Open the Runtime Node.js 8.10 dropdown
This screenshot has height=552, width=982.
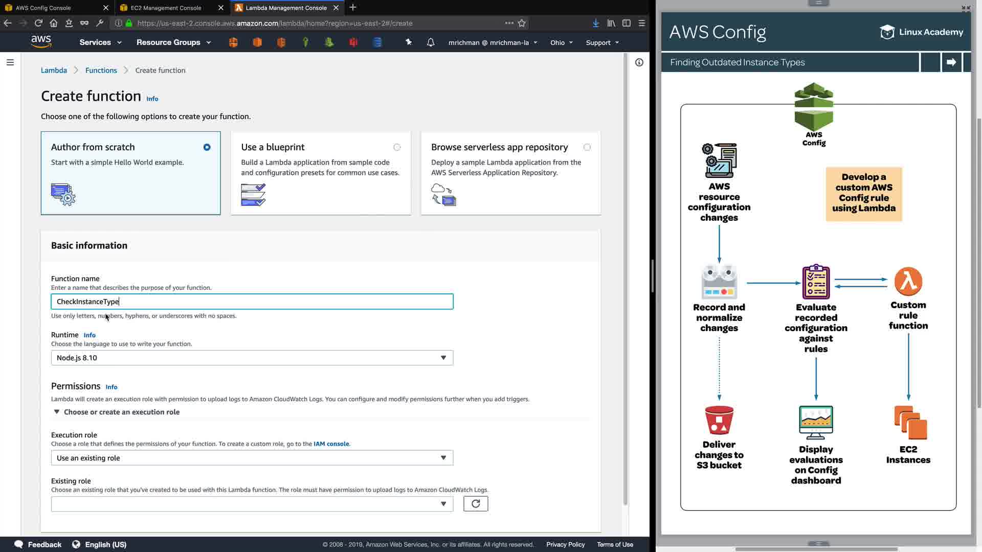click(252, 358)
